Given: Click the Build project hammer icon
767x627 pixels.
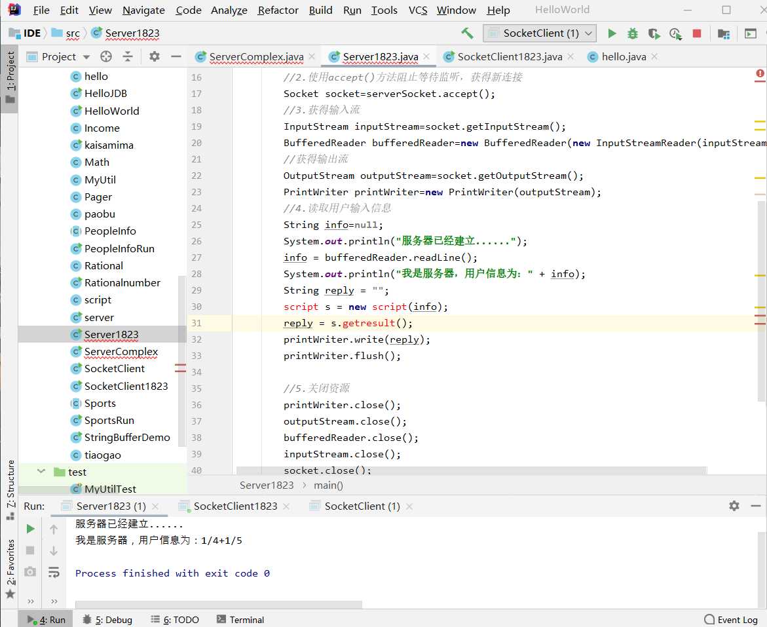Looking at the screenshot, I should pos(466,33).
